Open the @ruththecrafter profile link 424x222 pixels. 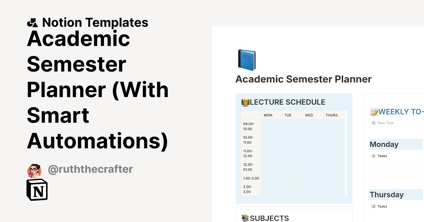pyautogui.click(x=90, y=169)
